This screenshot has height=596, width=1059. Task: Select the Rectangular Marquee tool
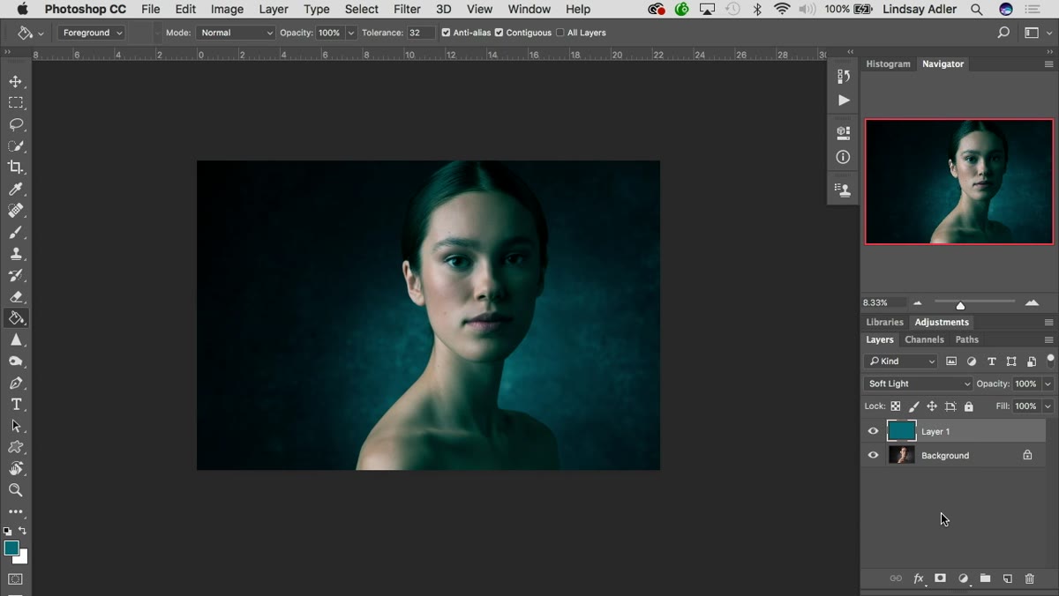(x=16, y=103)
